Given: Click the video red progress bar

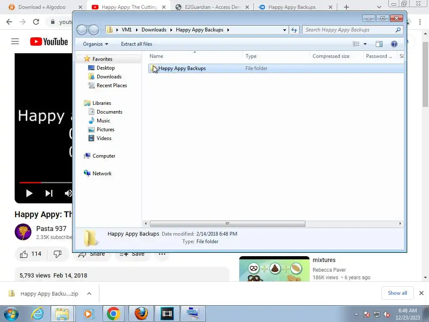Looking at the screenshot, I should (x=30, y=182).
